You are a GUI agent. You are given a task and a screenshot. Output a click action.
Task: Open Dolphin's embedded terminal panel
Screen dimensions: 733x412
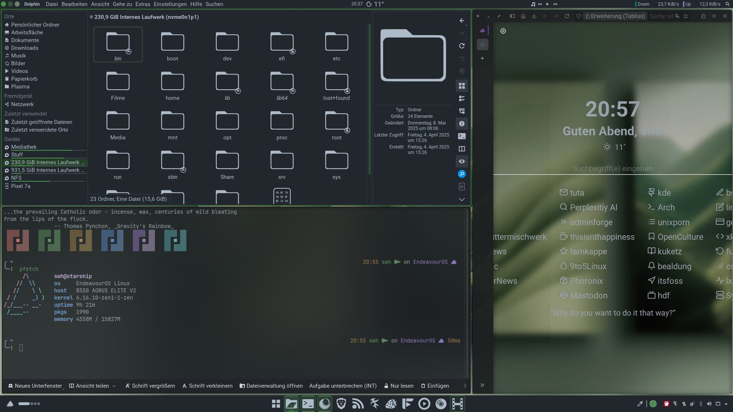tap(462, 136)
